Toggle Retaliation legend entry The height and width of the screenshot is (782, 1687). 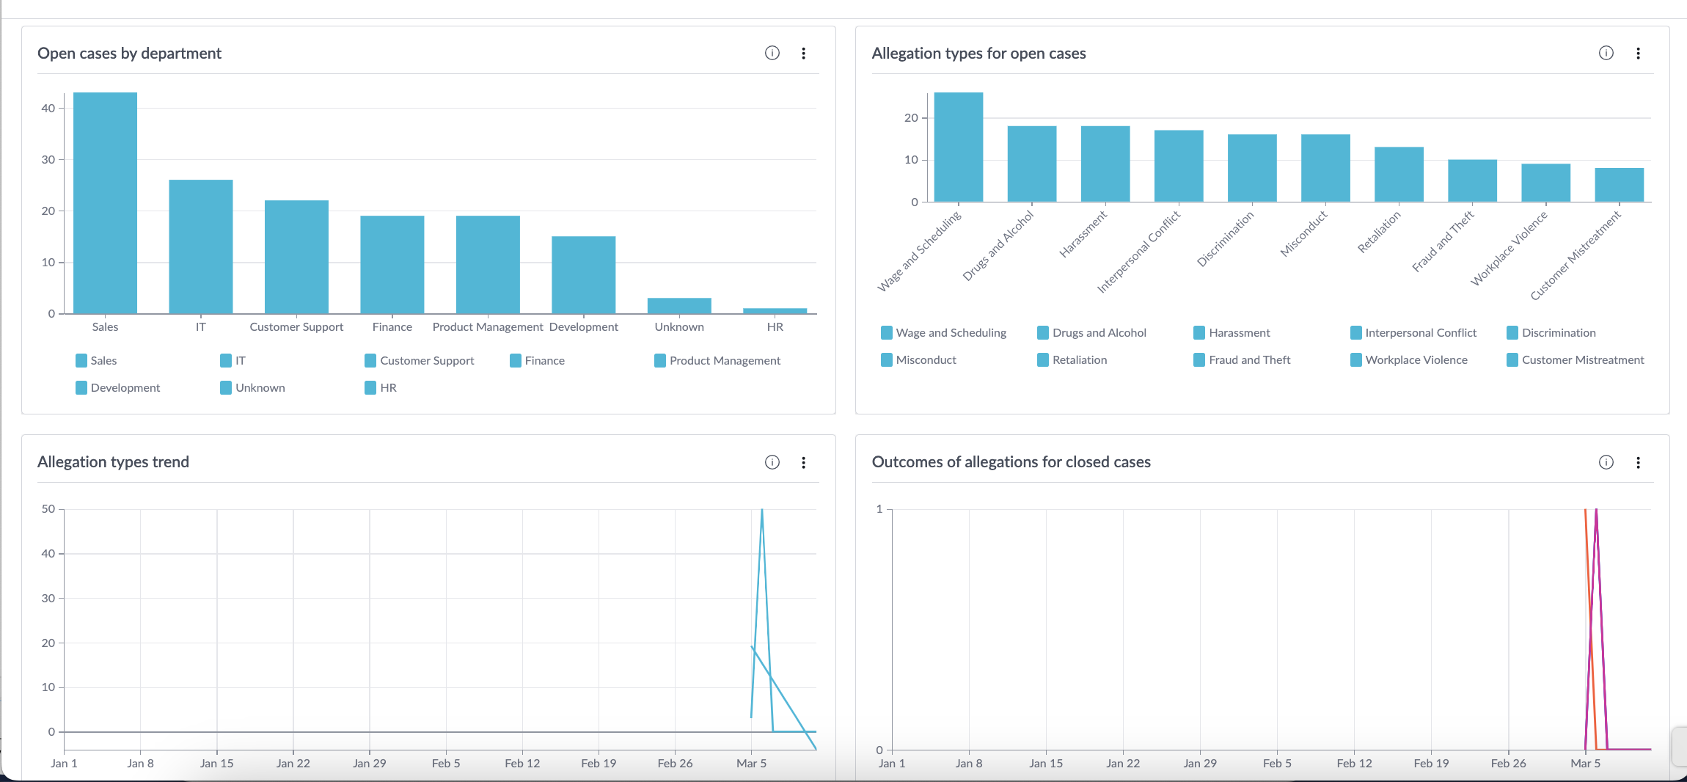tap(1072, 359)
